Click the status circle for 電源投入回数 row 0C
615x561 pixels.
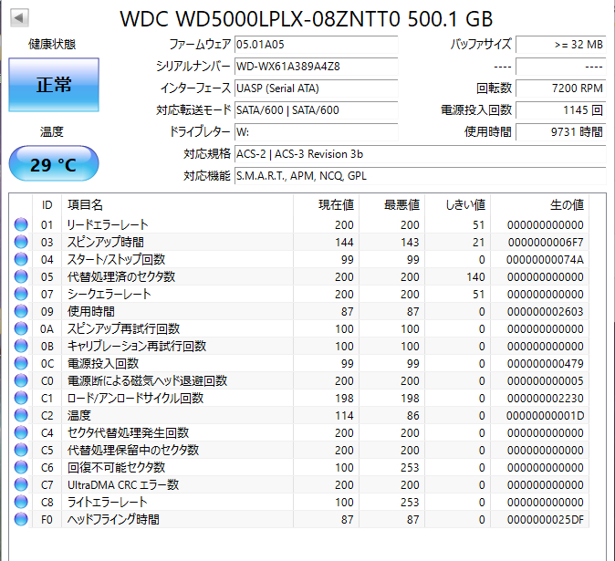21,363
